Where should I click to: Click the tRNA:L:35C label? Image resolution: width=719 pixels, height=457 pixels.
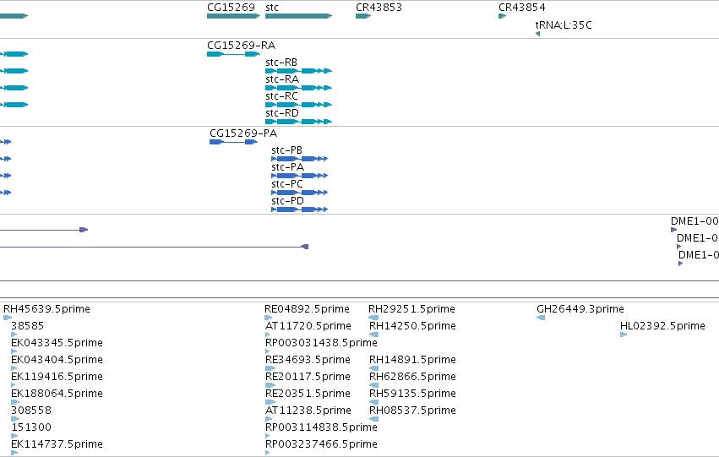click(x=564, y=24)
